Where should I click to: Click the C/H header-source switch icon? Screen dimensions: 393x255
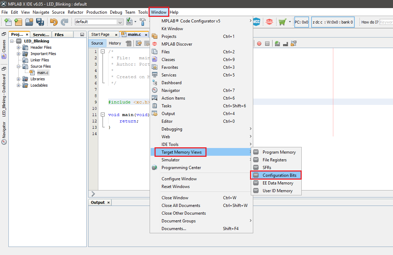coord(294,43)
